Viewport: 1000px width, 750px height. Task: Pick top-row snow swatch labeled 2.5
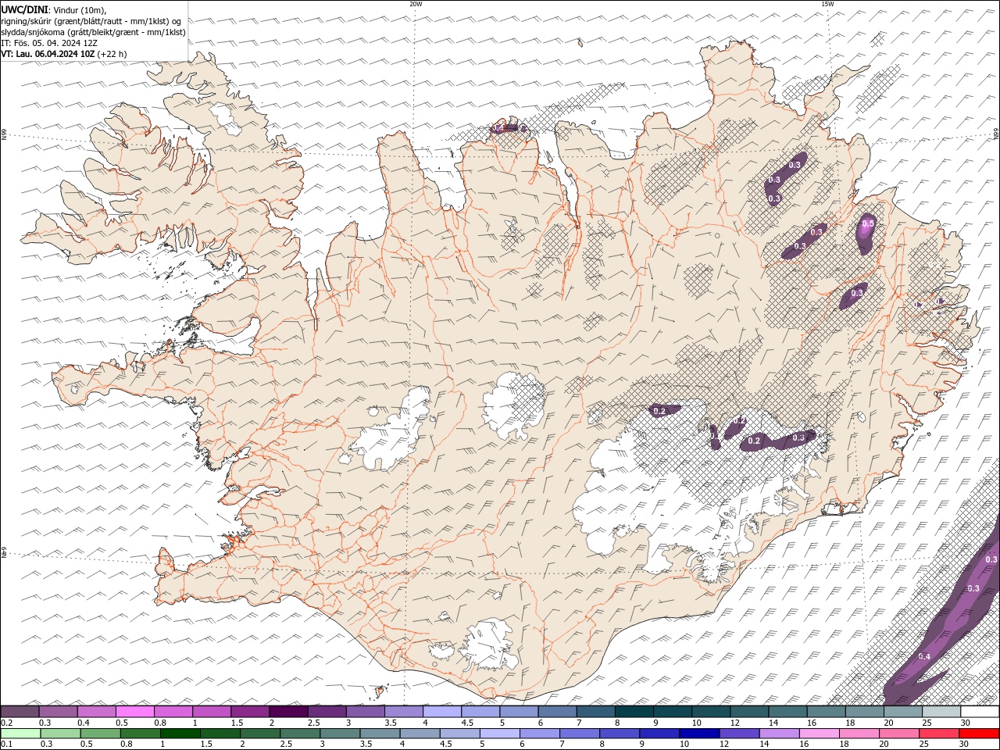click(x=327, y=712)
